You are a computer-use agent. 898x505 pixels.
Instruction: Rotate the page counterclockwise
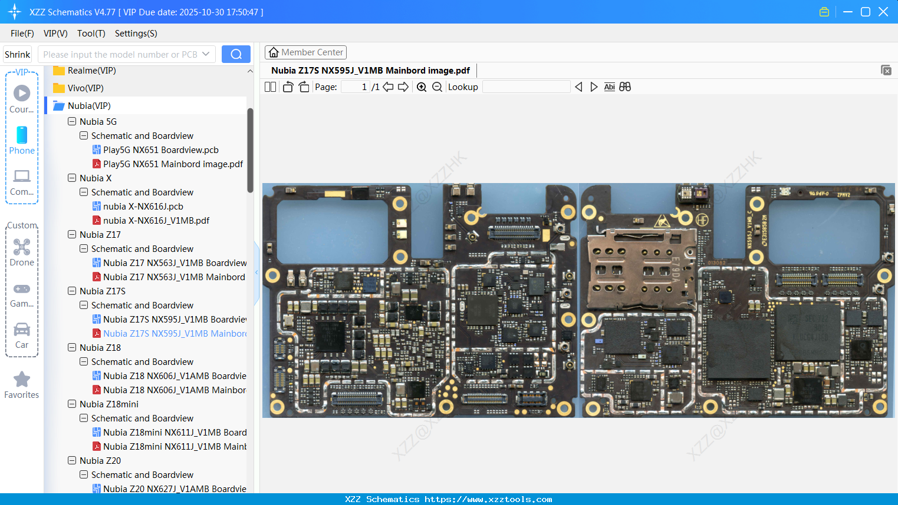click(288, 87)
